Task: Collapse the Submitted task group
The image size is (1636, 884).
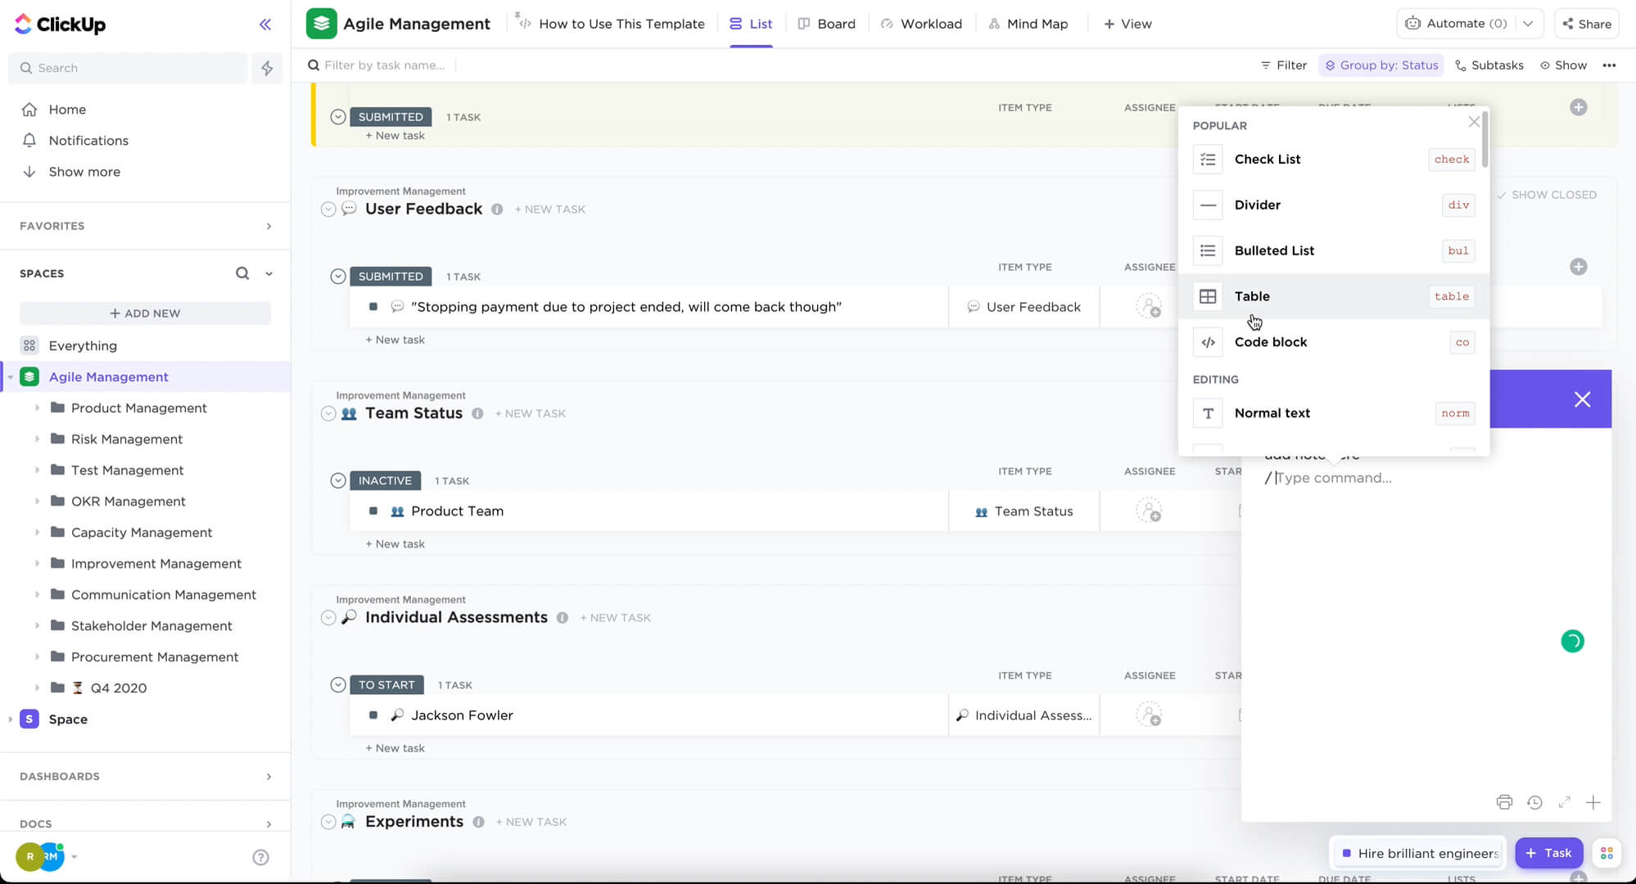Action: tap(337, 116)
